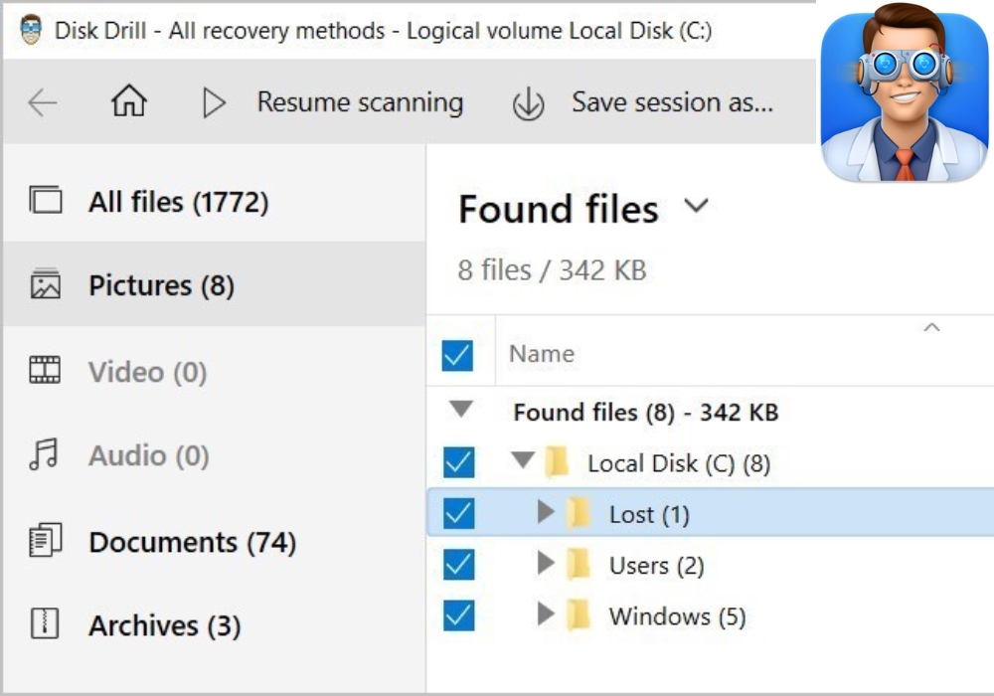The width and height of the screenshot is (994, 696).
Task: Click the Pictures sidebar icon
Action: coord(46,283)
